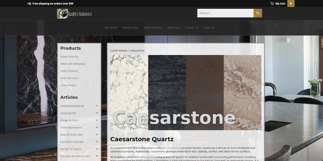Click the Articles sidebar heading
Image resolution: width=323 pixels, height=161 pixels.
69,97
